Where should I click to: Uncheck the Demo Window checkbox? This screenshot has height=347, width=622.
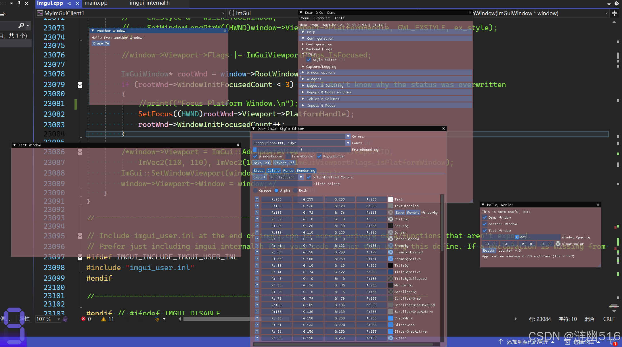click(x=485, y=217)
